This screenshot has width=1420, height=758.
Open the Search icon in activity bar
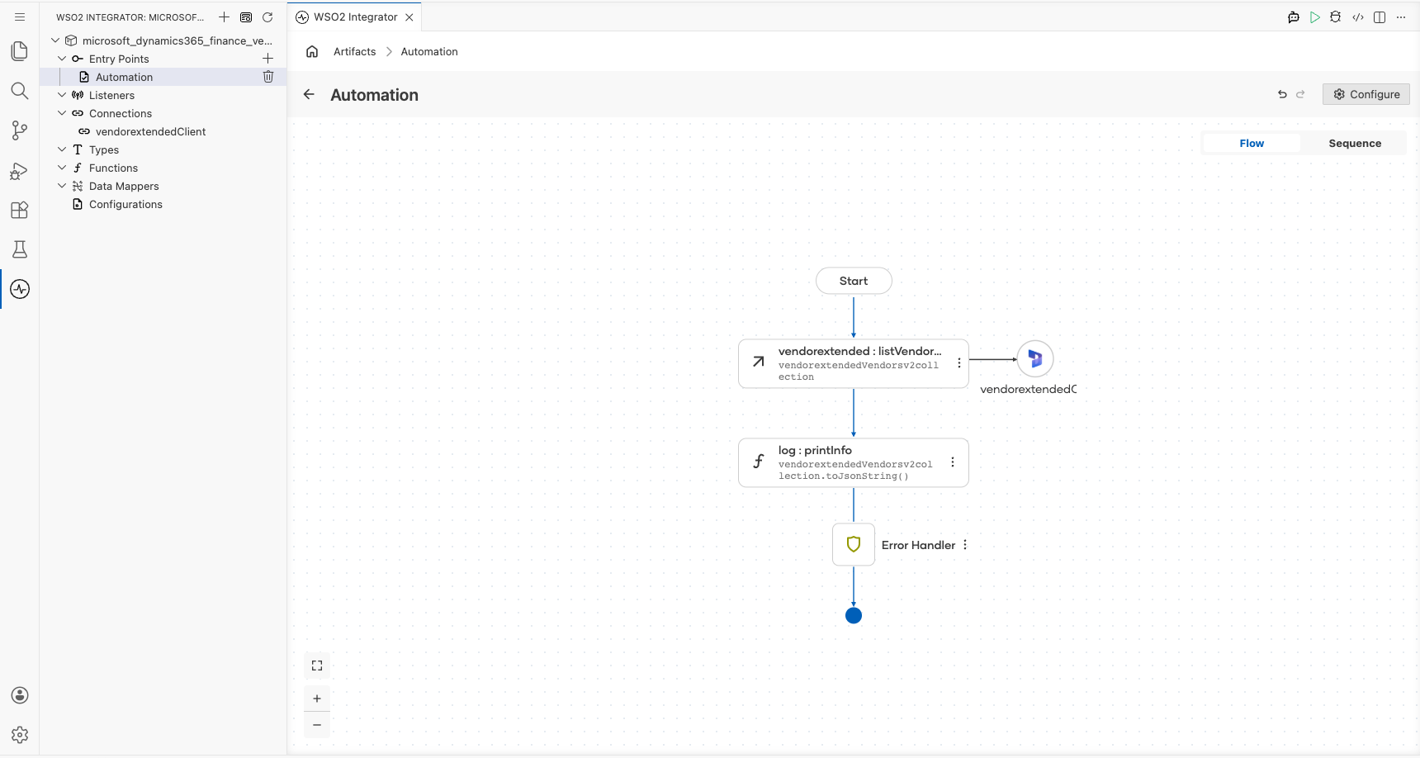click(x=20, y=91)
